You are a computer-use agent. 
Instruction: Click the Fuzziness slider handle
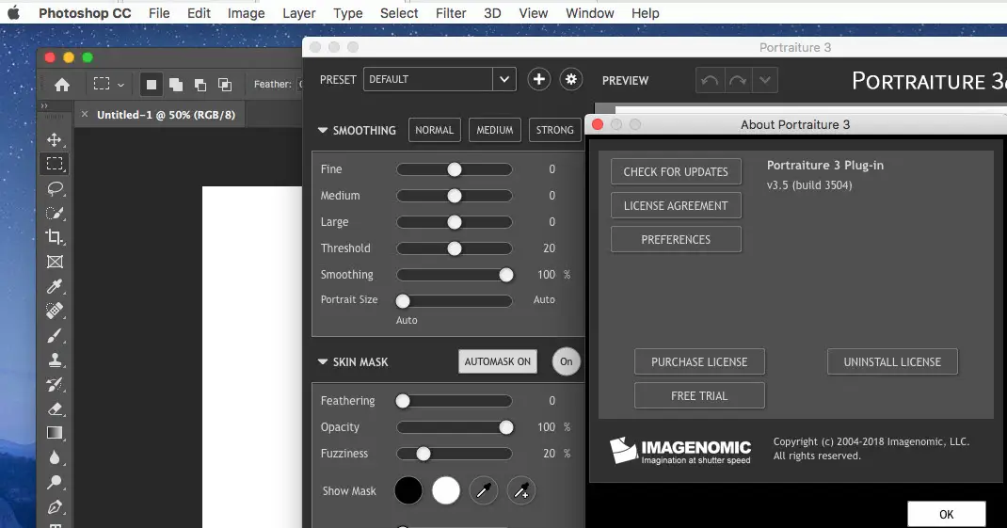[x=424, y=454]
